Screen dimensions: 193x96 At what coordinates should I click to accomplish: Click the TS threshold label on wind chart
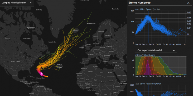pyautogui.click(x=188, y=34)
